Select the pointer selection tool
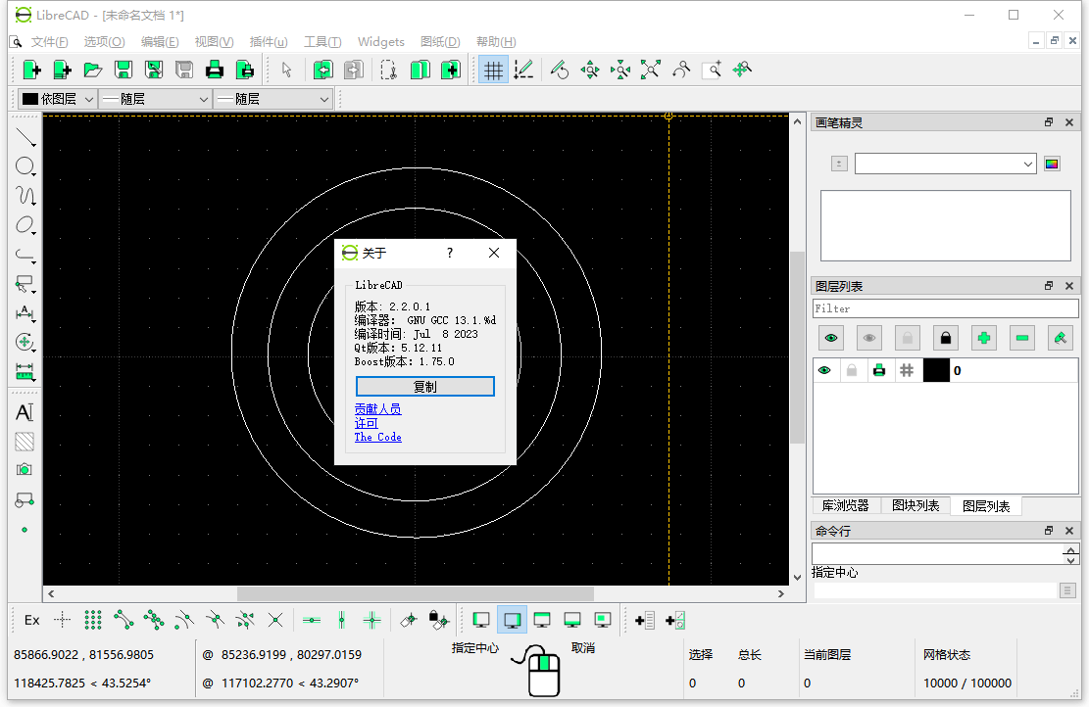 [287, 71]
